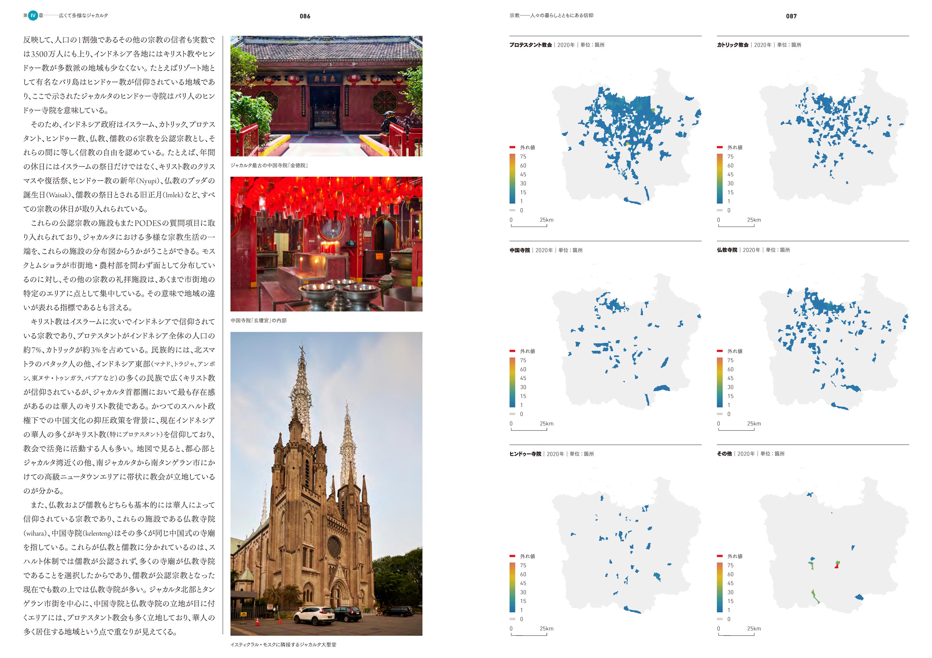This screenshot has height=658, width=932.
Task: Click the ヒンドゥー寺院 map title
Action: coord(525,454)
